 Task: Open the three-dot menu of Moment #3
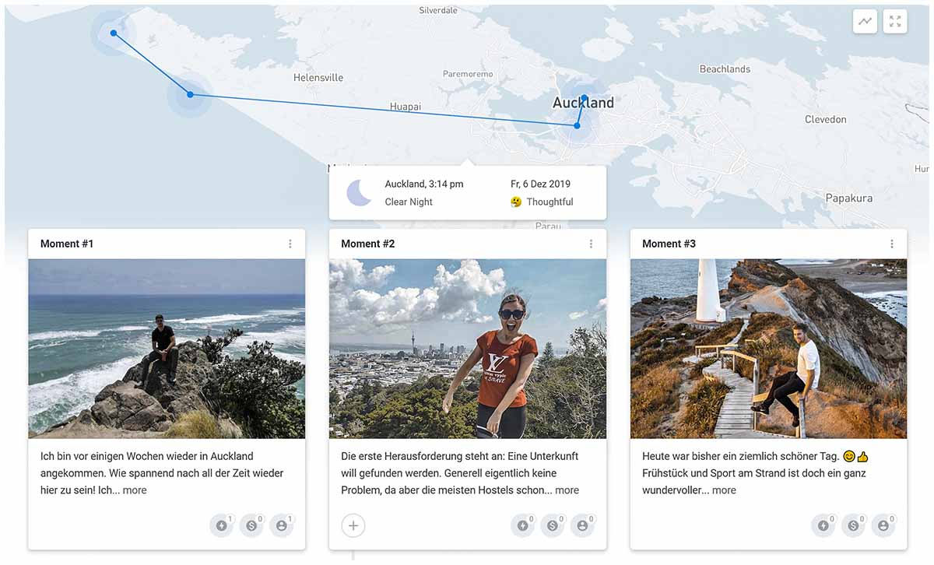pos(892,244)
